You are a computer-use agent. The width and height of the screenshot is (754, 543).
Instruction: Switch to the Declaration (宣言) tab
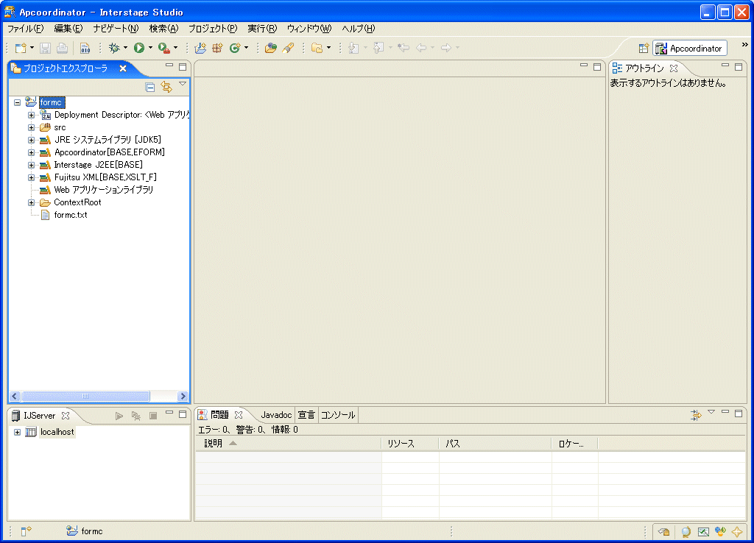[306, 415]
